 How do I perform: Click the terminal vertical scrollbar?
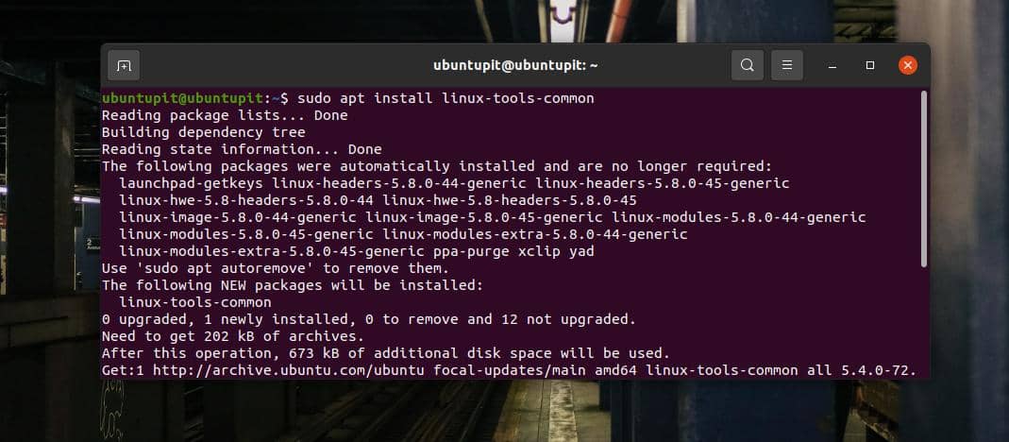(x=924, y=179)
